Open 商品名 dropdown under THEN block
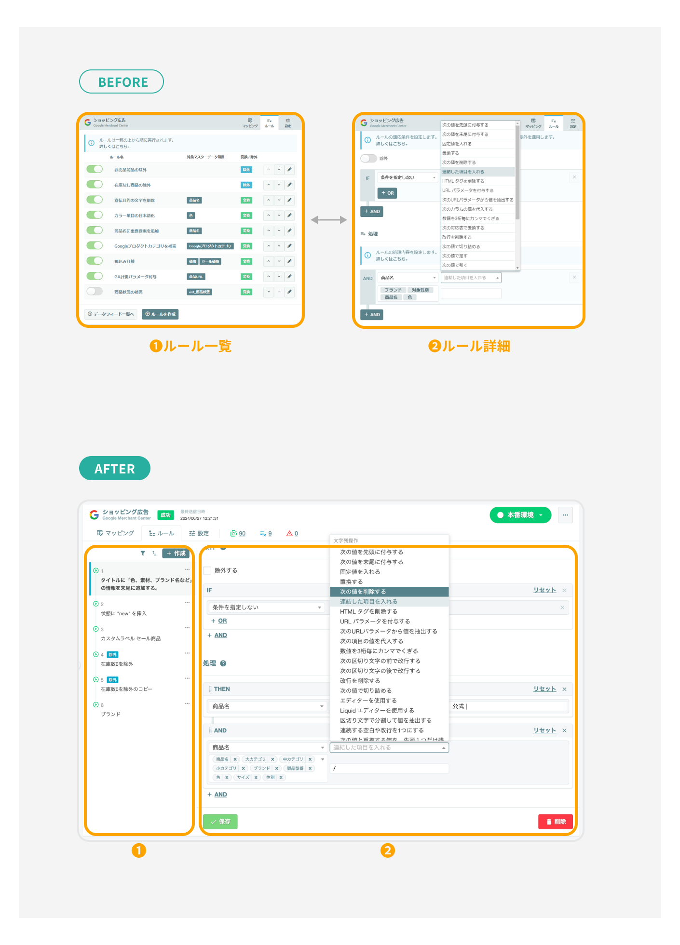This screenshot has width=680, height=945. pos(268,706)
